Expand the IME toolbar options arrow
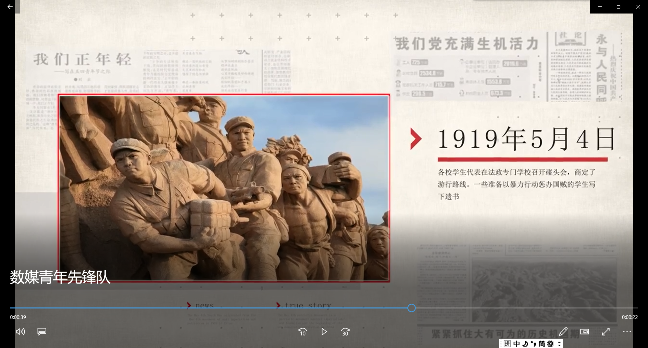 click(x=559, y=344)
